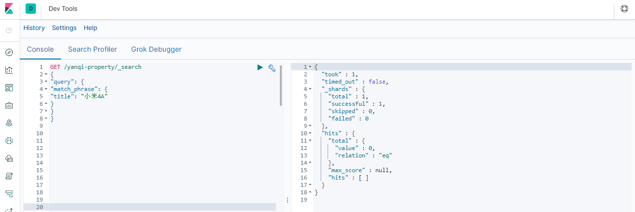This screenshot has height=212, width=635.
Task: Open the D space avatar selector
Action: coord(31,8)
